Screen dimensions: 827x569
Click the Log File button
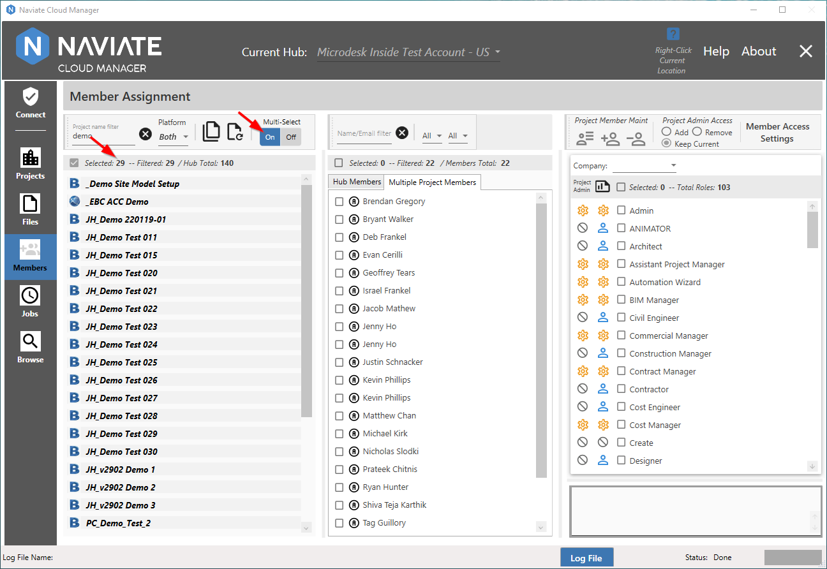tap(586, 558)
